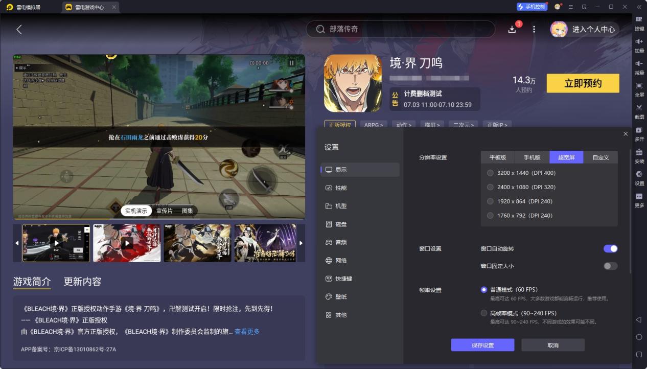
Task: Open the downloads icon with red badge
Action: pos(513,29)
